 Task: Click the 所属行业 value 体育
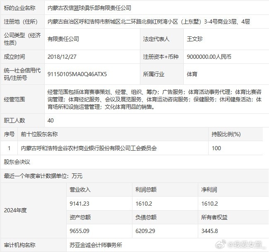192,74
